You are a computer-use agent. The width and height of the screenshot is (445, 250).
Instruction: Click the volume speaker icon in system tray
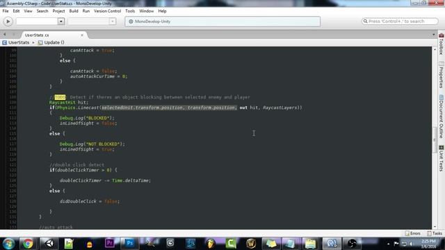click(411, 244)
